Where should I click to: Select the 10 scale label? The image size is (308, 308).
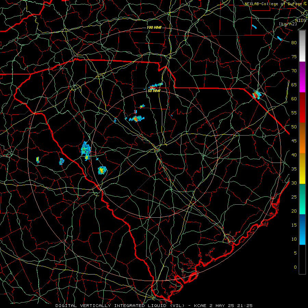click(294, 239)
